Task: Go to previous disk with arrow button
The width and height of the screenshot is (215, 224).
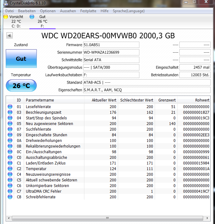Action: pos(9,35)
